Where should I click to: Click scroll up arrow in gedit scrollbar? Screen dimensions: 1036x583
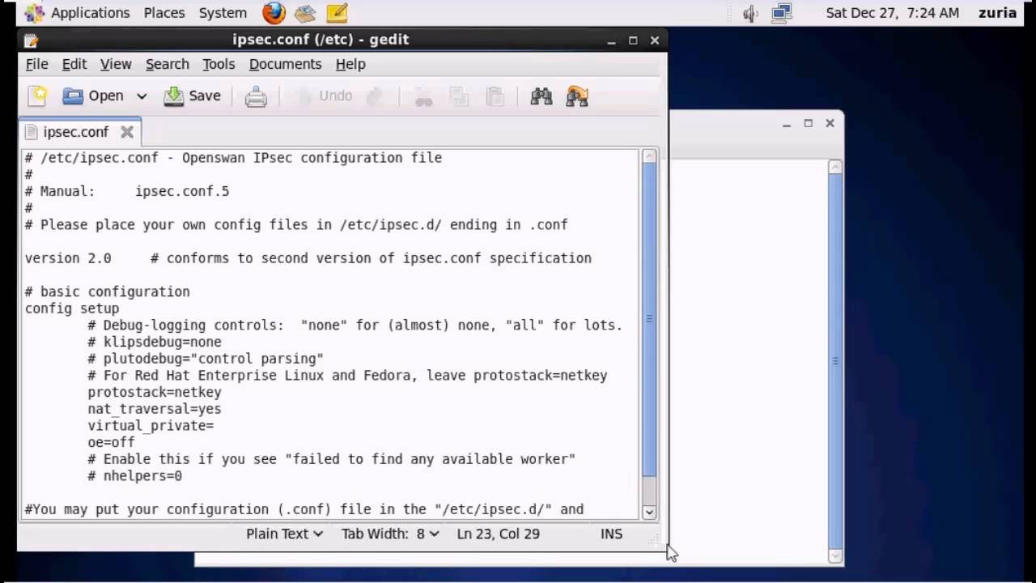[649, 157]
